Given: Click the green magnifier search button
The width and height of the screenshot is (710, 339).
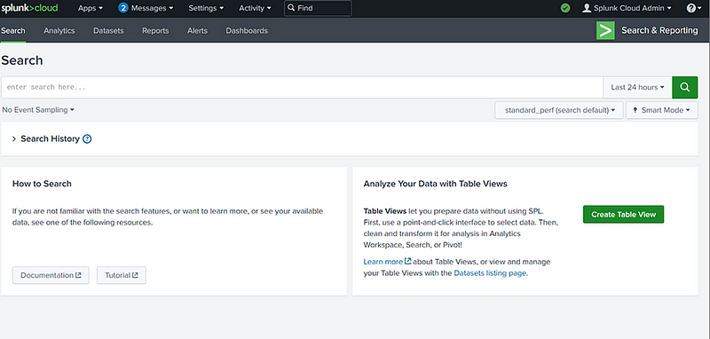Looking at the screenshot, I should click(684, 87).
